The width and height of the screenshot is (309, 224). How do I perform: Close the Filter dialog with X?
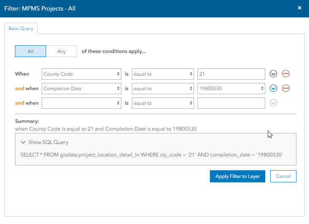pos(300,8)
